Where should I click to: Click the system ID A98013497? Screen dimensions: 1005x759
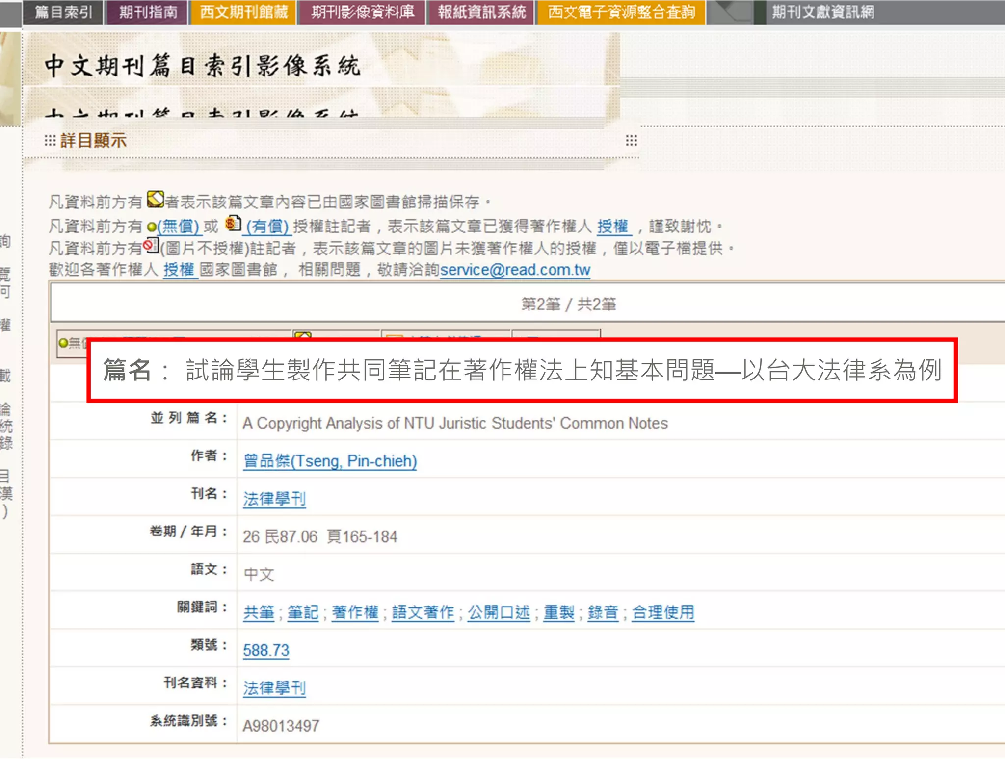(281, 726)
